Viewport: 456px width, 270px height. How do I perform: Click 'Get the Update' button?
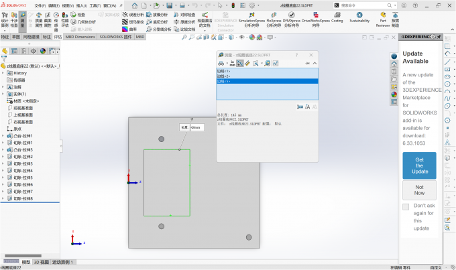pyautogui.click(x=419, y=165)
